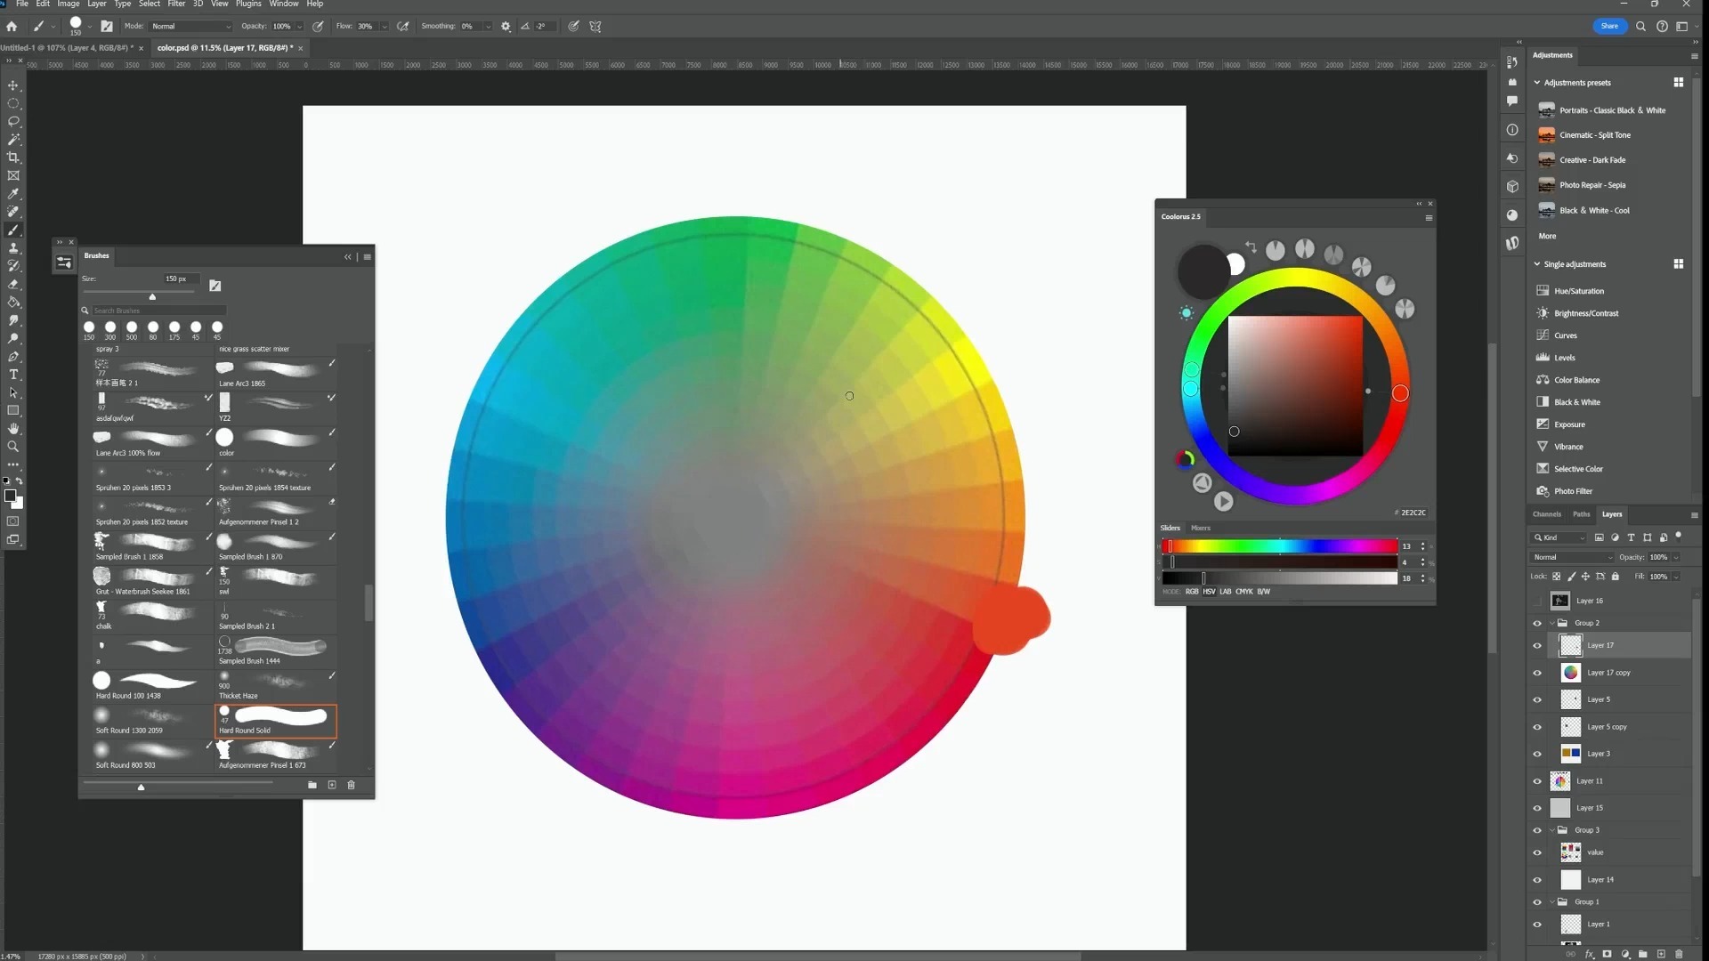Collapse Single adjustments section
This screenshot has height=961, width=1709.
(1537, 264)
